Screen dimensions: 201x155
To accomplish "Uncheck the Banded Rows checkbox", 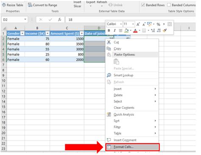I will pyautogui.click(x=143, y=5).
